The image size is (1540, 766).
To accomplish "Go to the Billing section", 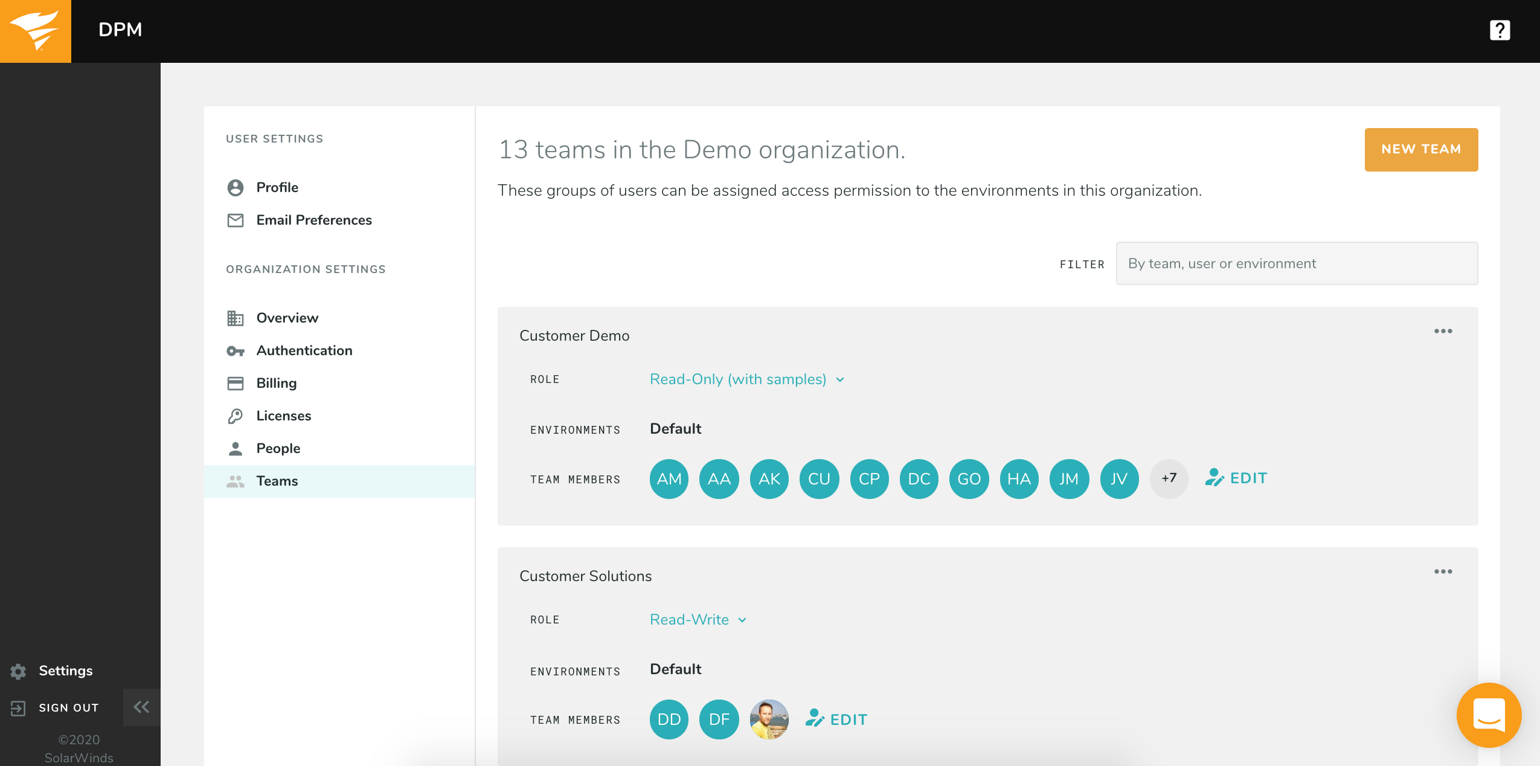I will point(276,383).
